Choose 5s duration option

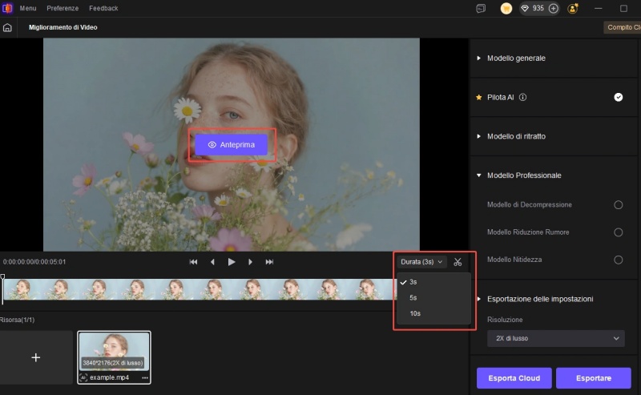(x=433, y=298)
